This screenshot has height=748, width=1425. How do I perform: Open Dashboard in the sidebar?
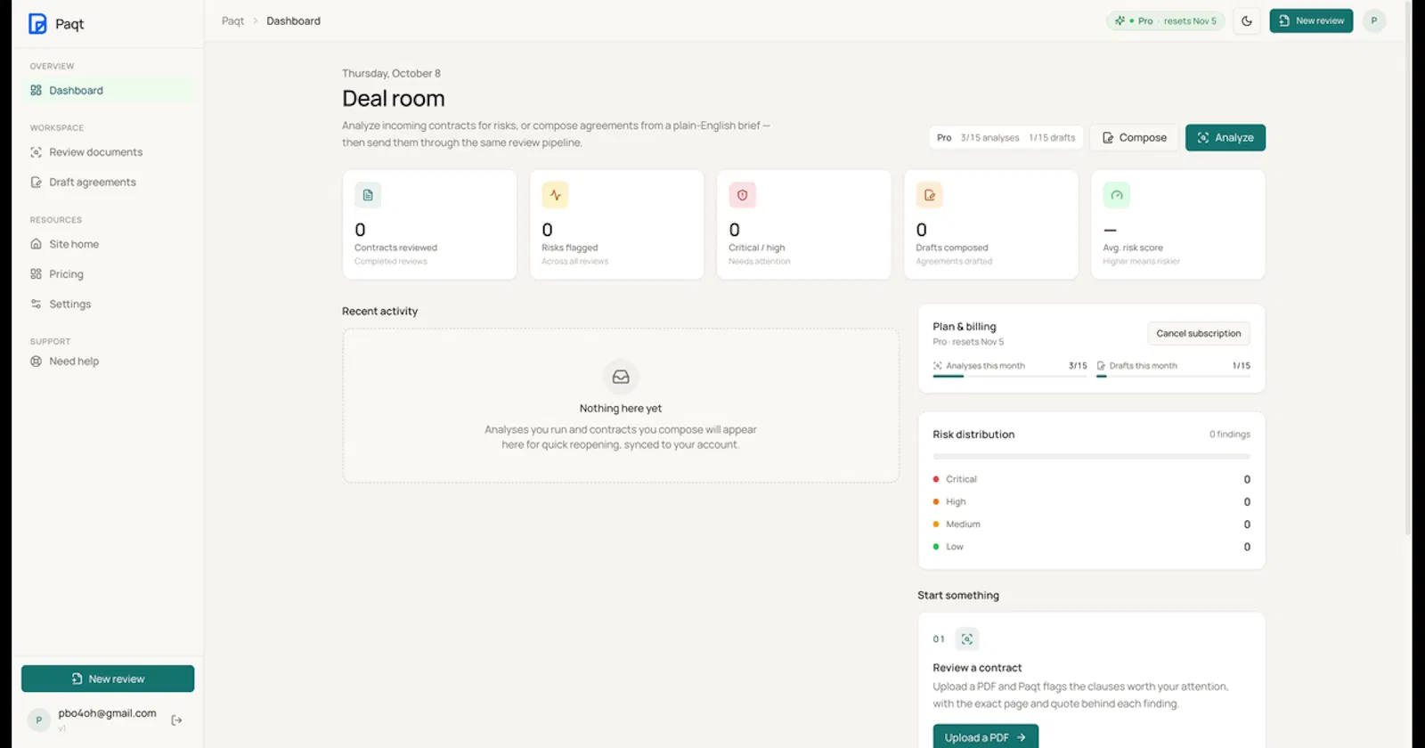coord(108,90)
